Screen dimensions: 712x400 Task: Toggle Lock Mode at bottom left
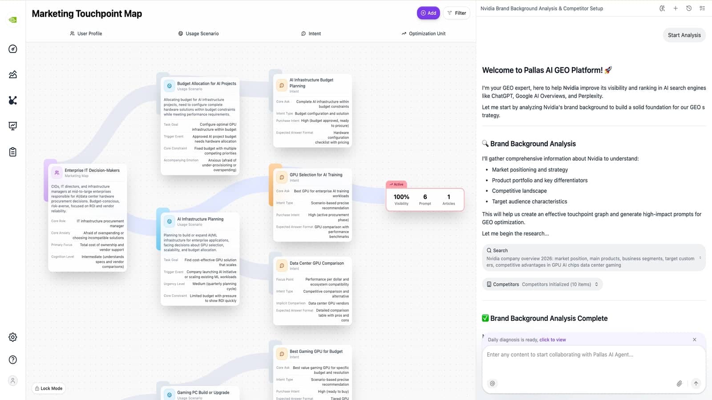coord(49,388)
